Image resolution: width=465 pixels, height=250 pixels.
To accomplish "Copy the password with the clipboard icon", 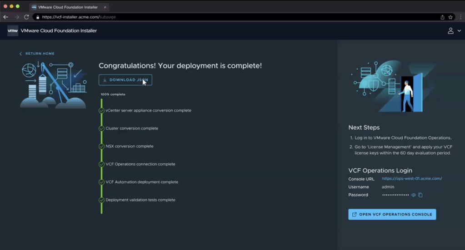I will tap(420, 195).
